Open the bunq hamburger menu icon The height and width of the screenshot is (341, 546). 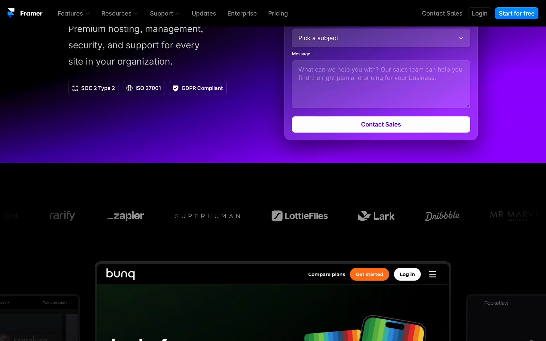[432, 274]
